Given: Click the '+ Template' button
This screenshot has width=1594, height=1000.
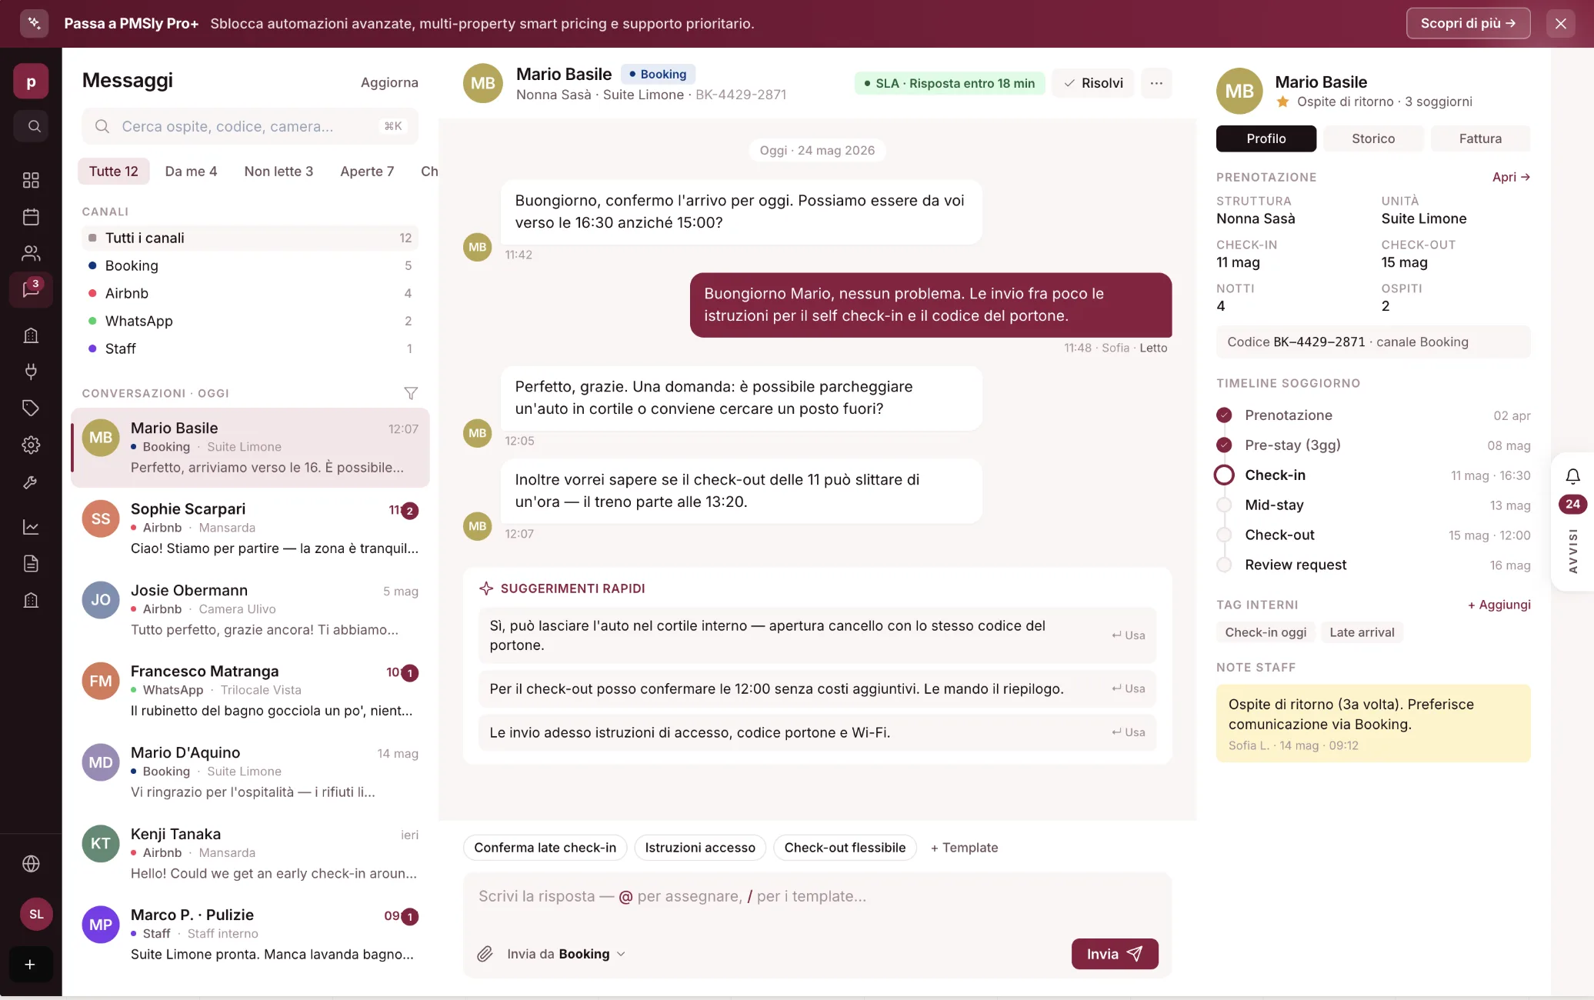Looking at the screenshot, I should (x=964, y=848).
